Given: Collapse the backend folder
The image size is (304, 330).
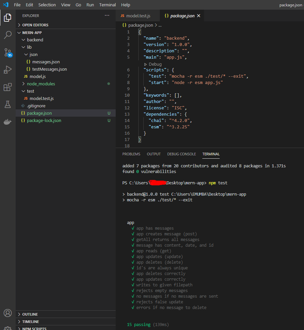Looking at the screenshot, I should pyautogui.click(x=23, y=40).
